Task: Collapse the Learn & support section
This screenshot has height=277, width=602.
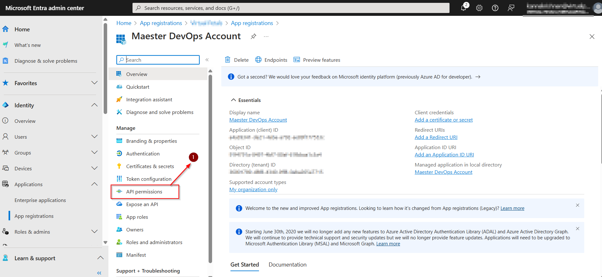Action: (x=100, y=258)
